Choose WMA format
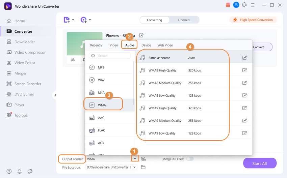This screenshot has width=287, height=178. point(109,105)
